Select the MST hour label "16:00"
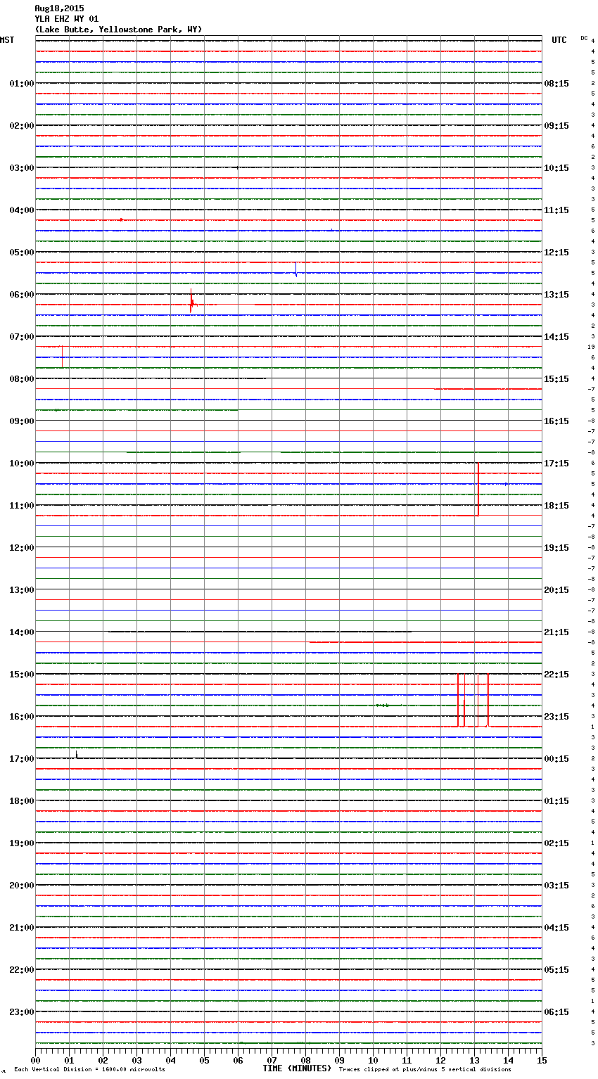Image resolution: width=598 pixels, height=1079 pixels. click(22, 717)
